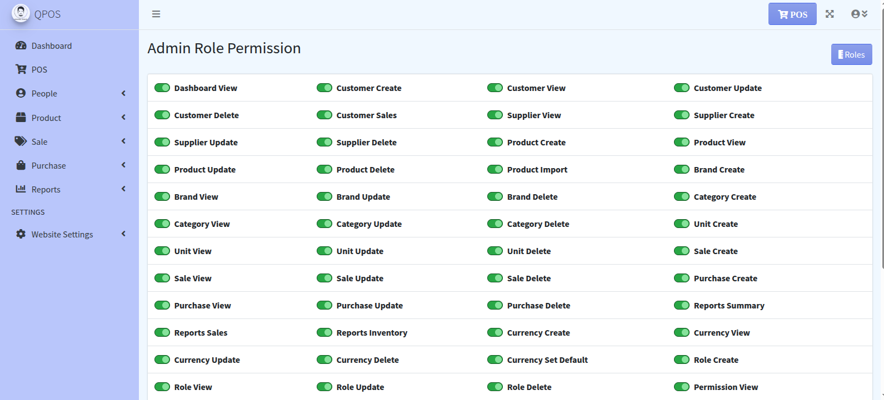The height and width of the screenshot is (400, 884).
Task: Click the POS cart icon in sidebar
Action: (21, 69)
